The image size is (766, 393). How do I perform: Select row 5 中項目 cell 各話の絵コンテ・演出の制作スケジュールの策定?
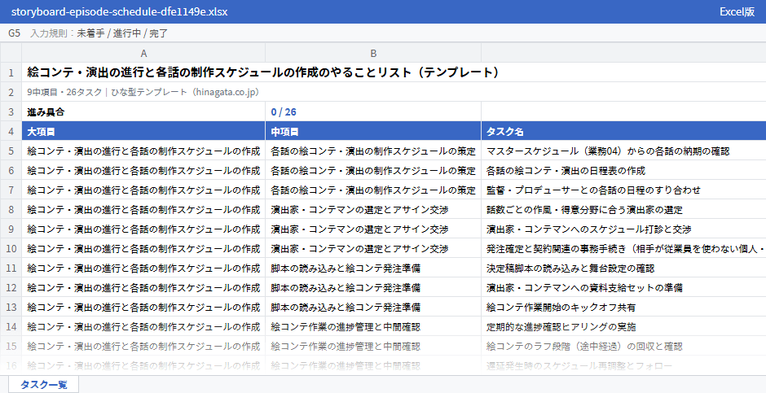[373, 151]
